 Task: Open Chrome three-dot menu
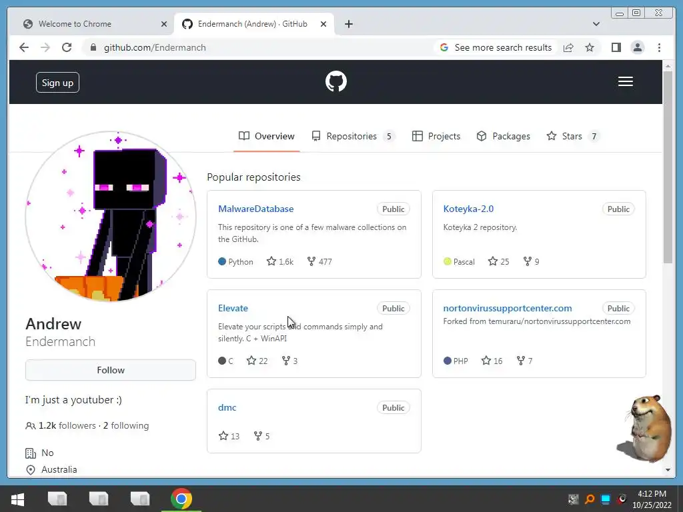click(659, 47)
